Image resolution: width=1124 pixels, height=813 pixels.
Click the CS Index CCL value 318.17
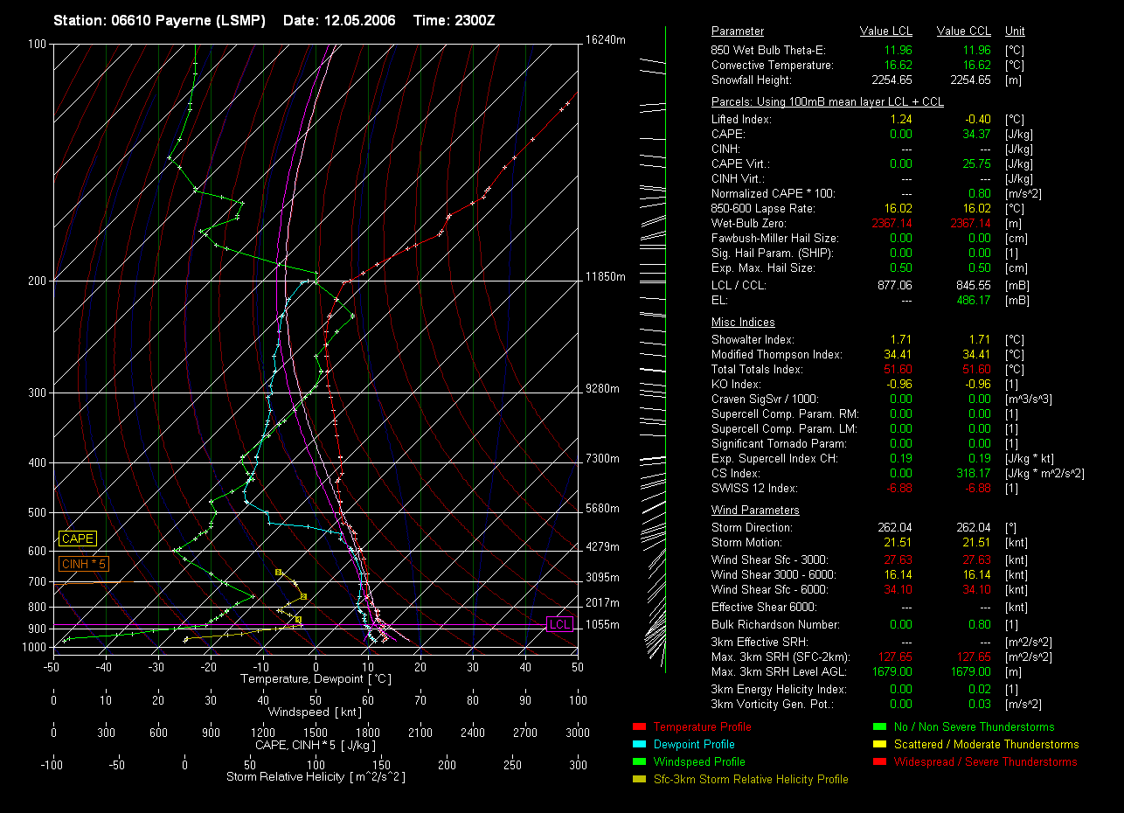(x=974, y=473)
